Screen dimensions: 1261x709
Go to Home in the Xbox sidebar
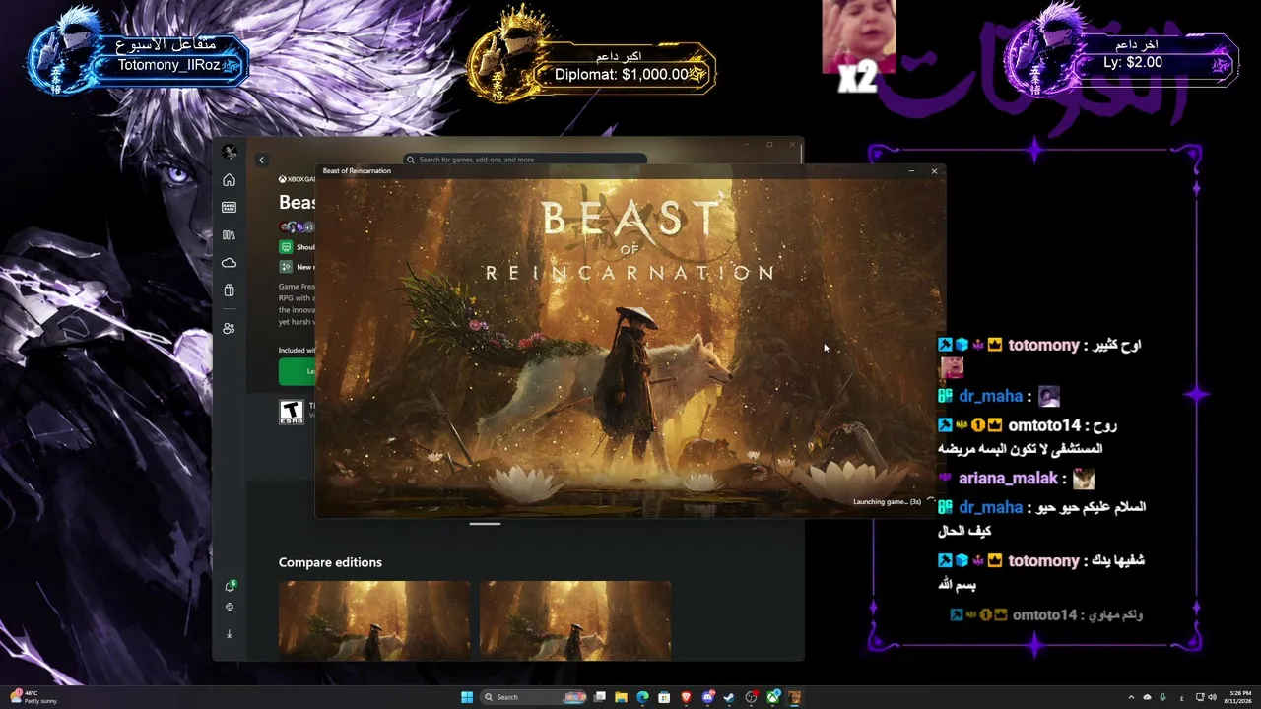230,180
